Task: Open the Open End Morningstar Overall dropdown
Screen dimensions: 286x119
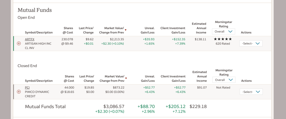Action: (223, 31)
